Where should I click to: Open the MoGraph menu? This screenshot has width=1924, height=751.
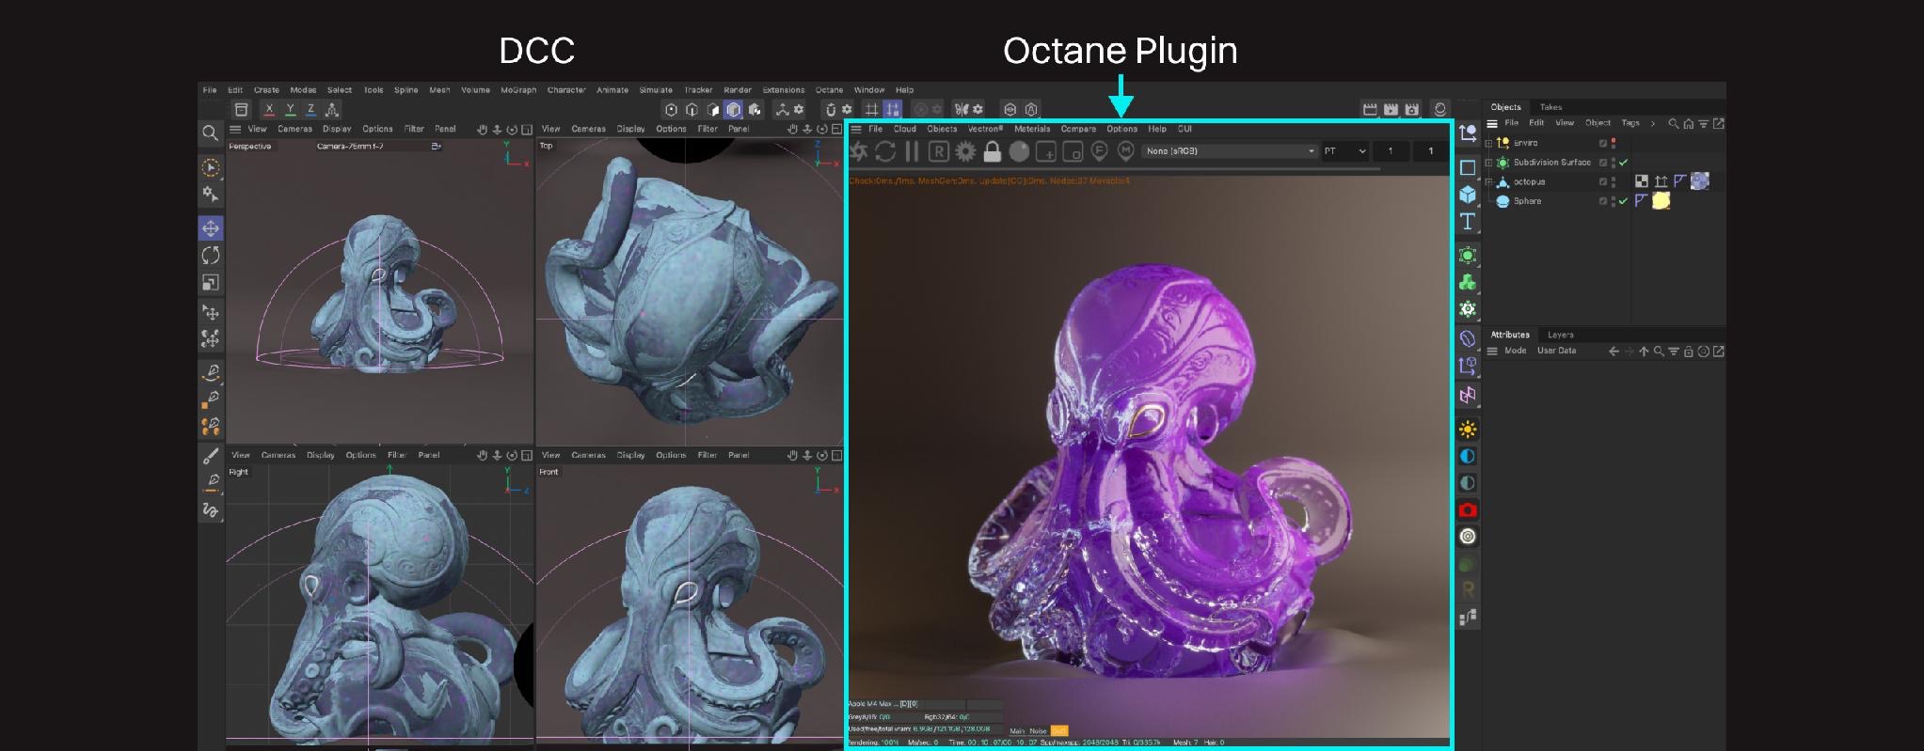click(x=518, y=90)
